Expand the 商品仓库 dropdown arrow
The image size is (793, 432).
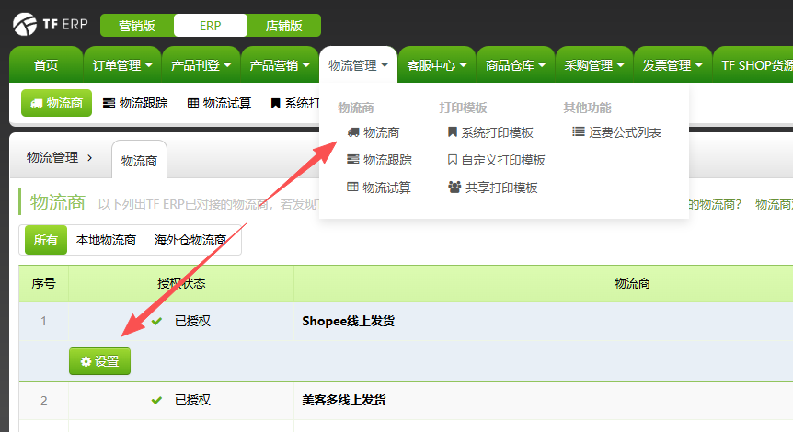[542, 64]
